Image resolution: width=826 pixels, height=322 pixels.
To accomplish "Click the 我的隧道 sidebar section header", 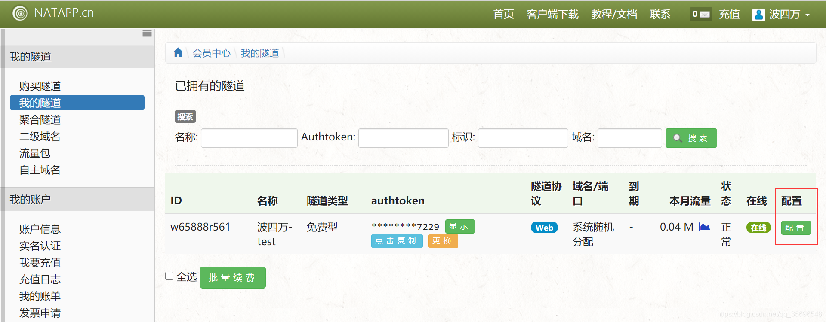I will coord(77,56).
